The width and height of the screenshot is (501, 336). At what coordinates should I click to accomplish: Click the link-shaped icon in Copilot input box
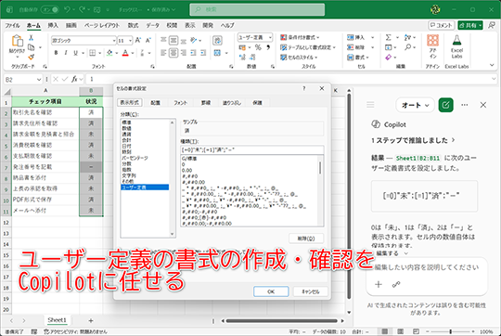(396, 284)
